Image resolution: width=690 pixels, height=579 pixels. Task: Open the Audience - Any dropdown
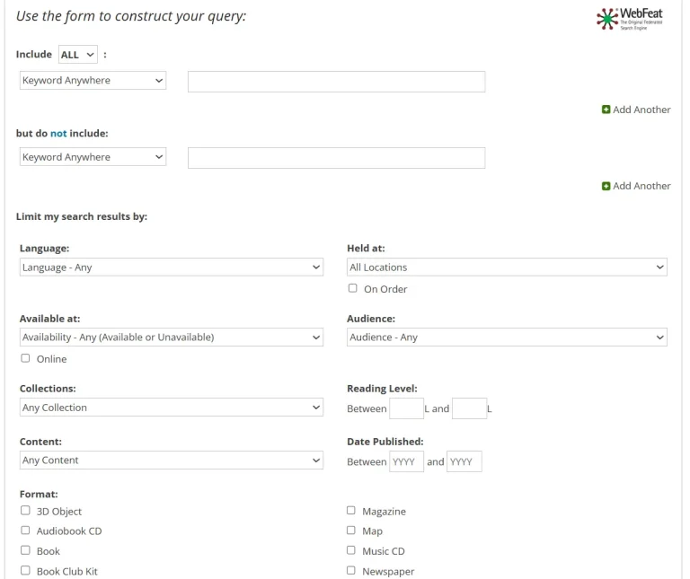pyautogui.click(x=507, y=338)
